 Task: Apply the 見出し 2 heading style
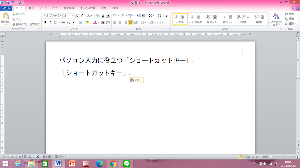coord(227,19)
